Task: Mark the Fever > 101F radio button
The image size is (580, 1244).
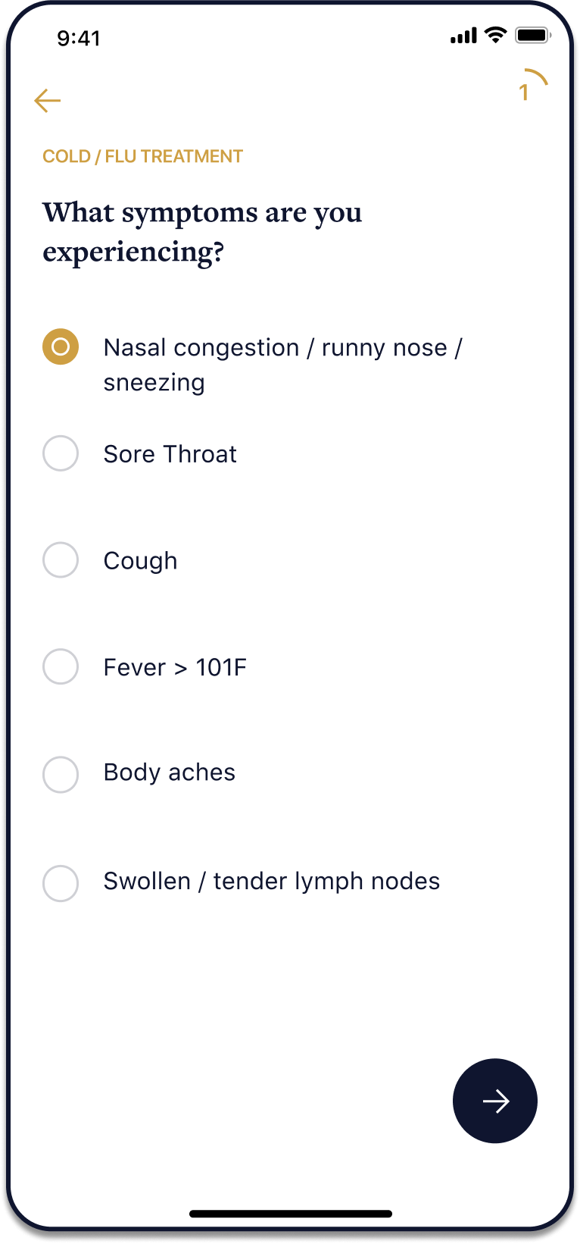Action: 61,667
